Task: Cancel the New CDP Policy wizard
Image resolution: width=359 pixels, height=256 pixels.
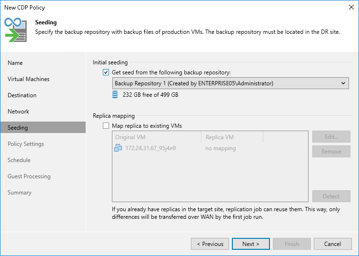Action: tap(333, 244)
